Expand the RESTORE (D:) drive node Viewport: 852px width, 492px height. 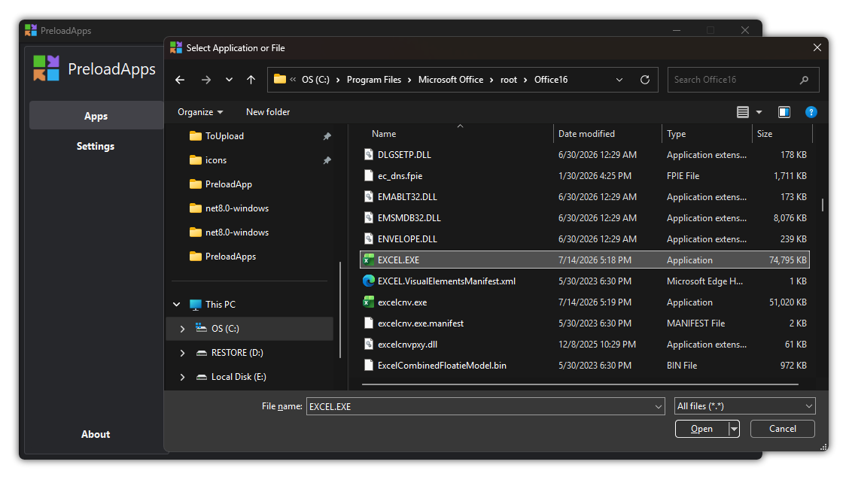(183, 353)
